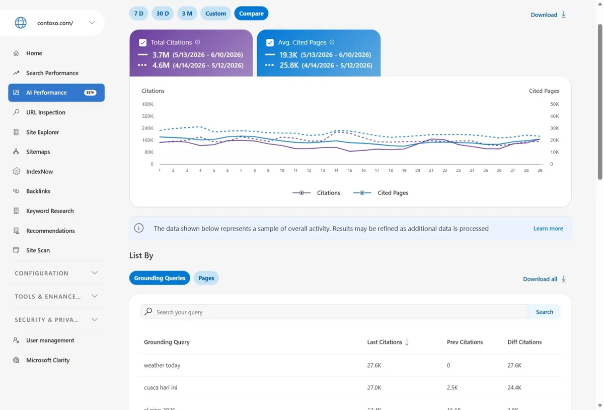The image size is (604, 410).
Task: Click the Download all link
Action: pos(545,279)
